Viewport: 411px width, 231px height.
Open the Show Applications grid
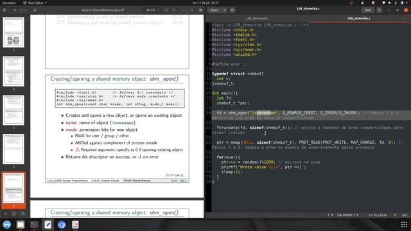(x=404, y=225)
